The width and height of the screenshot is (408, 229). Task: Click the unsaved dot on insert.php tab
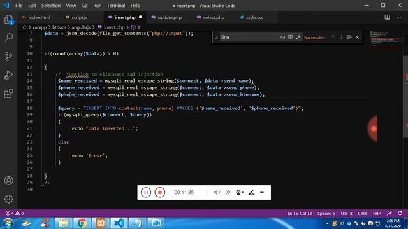pos(140,17)
